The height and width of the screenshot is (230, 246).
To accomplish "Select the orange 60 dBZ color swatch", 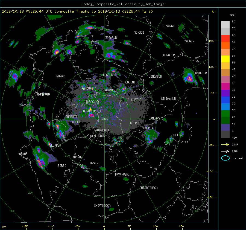I will 225,45.
